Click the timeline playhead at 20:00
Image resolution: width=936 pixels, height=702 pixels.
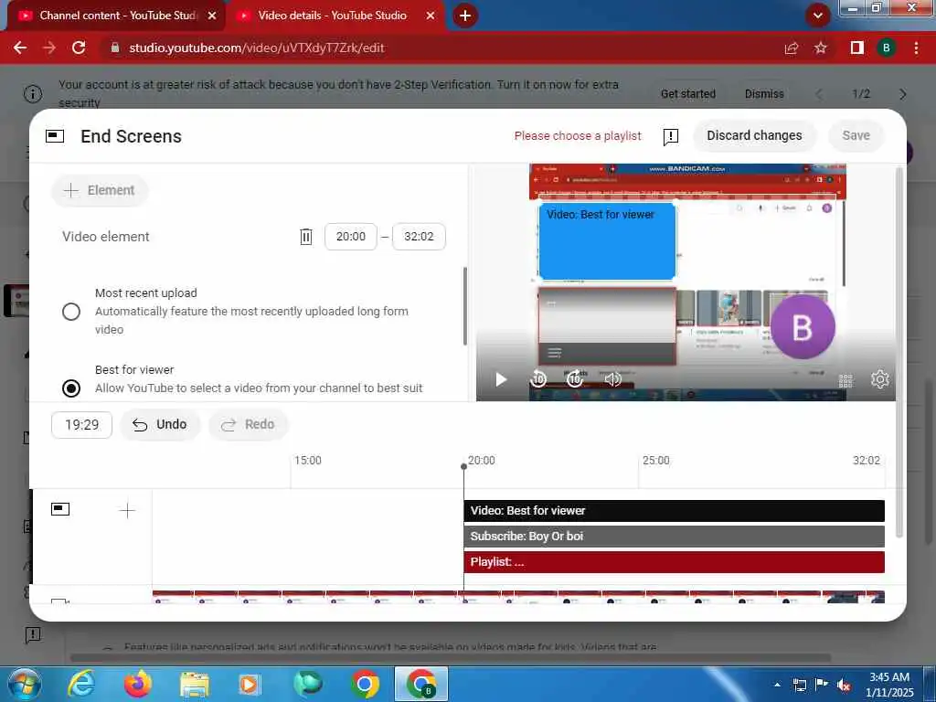pos(463,466)
